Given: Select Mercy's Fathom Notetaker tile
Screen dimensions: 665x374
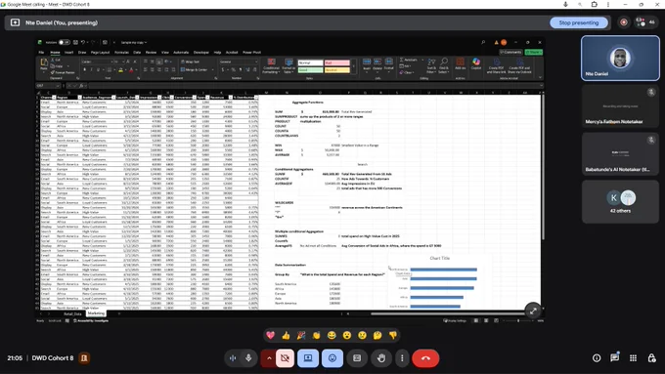Looking at the screenshot, I should (620, 105).
